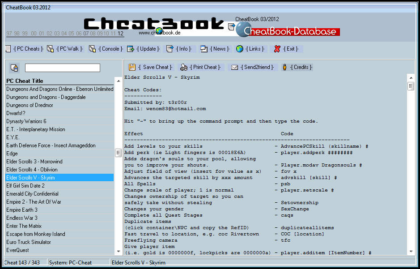Click the -[ Print Cheat ]- button

tap(205, 67)
